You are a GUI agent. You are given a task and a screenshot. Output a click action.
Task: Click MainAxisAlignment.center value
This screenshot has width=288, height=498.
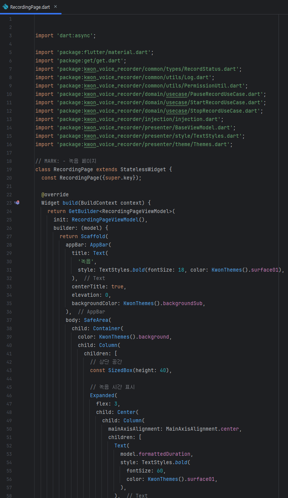coord(203,429)
